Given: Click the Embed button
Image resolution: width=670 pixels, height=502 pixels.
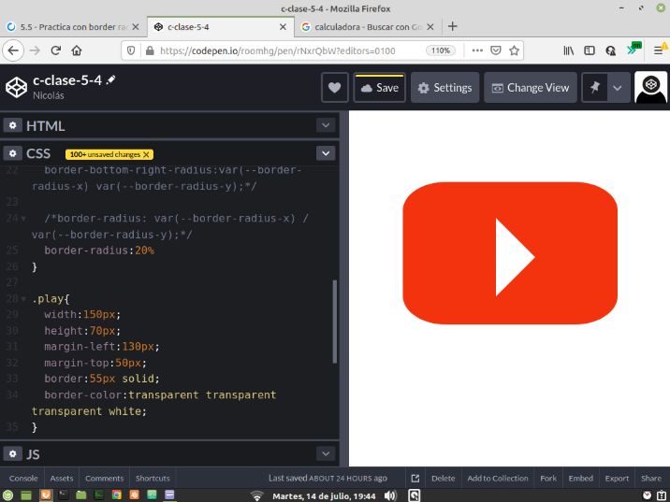Looking at the screenshot, I should point(581,479).
